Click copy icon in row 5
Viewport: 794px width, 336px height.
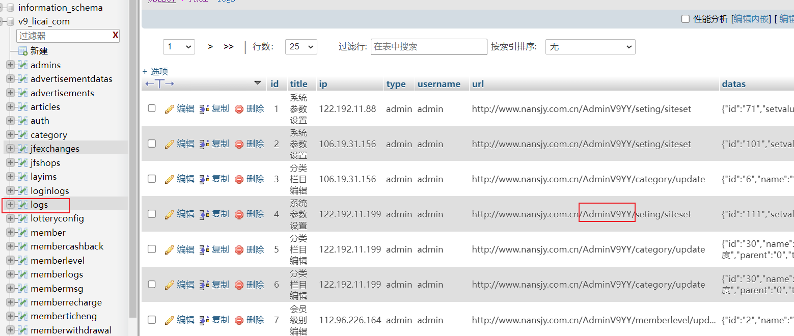click(205, 249)
